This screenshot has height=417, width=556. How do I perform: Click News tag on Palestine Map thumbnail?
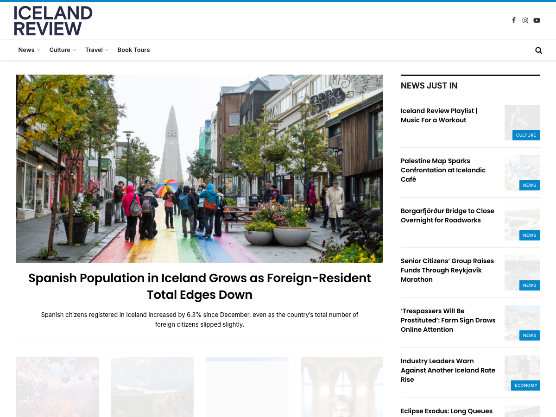coord(530,185)
